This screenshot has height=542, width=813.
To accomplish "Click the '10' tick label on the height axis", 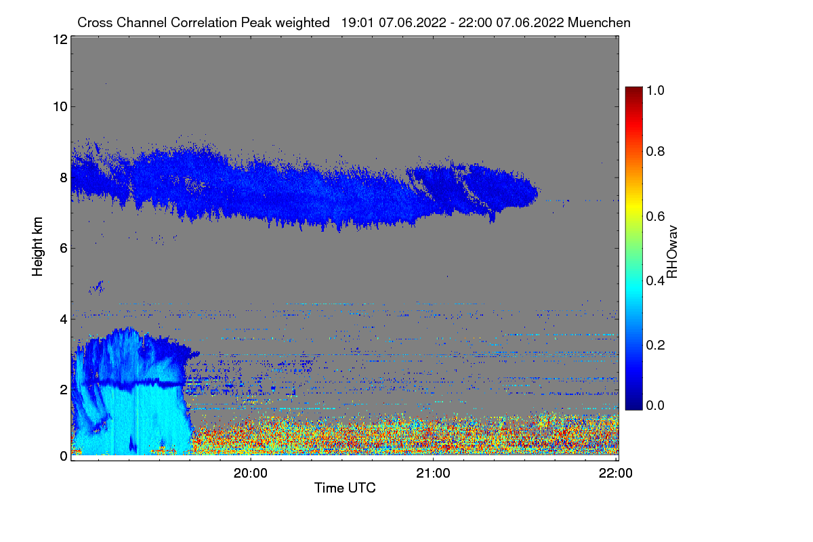I will 60,106.
